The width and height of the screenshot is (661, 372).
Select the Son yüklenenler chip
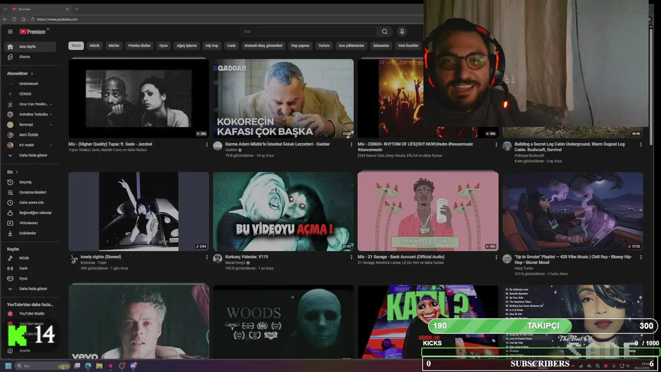click(351, 45)
